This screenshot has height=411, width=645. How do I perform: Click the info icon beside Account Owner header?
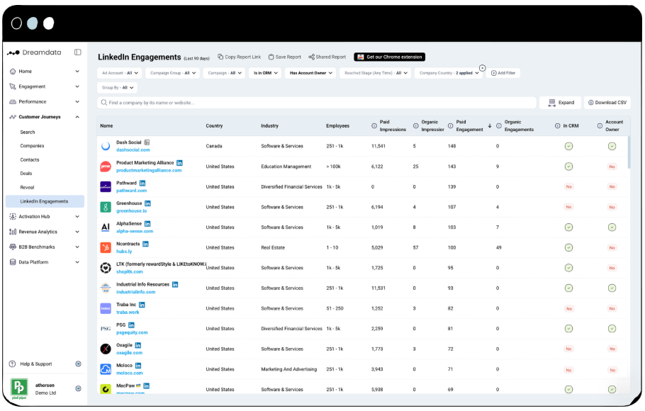point(600,126)
